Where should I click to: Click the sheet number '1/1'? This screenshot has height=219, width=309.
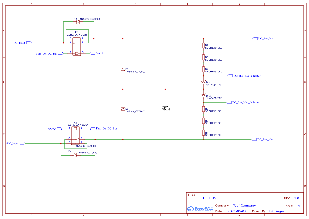(x=298, y=206)
